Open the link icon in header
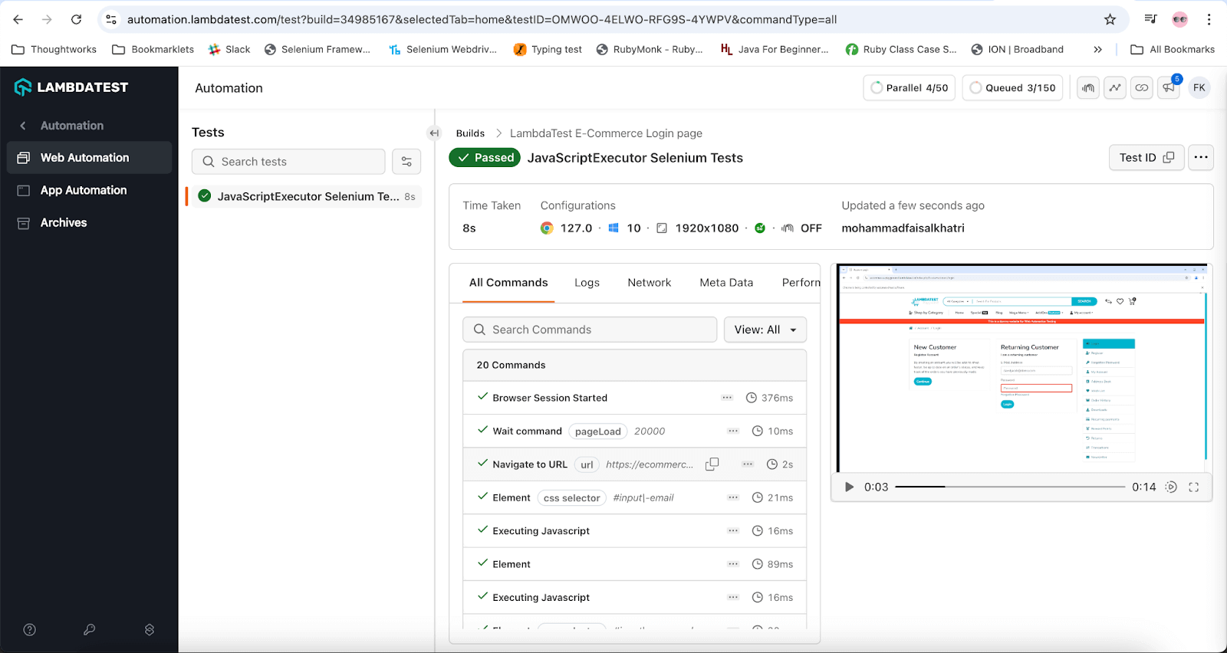 point(1142,87)
